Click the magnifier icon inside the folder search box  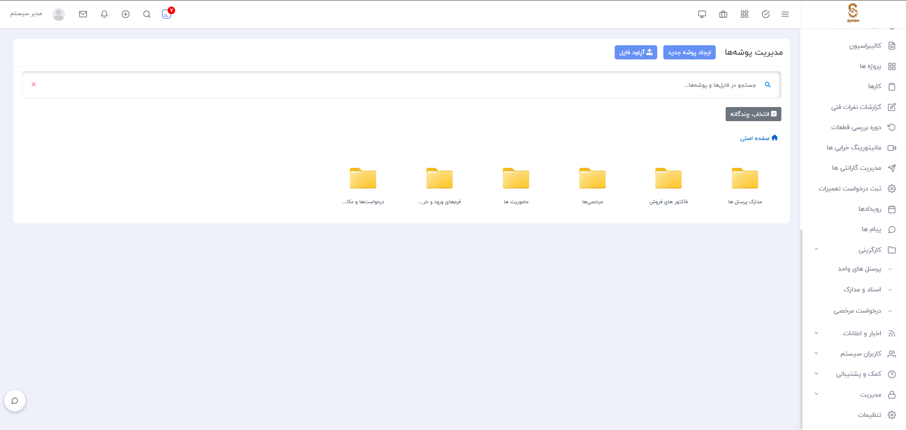(x=768, y=85)
